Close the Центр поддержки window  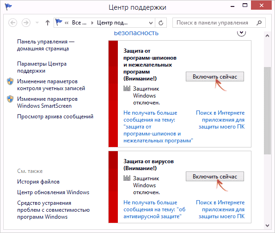pos(261,5)
